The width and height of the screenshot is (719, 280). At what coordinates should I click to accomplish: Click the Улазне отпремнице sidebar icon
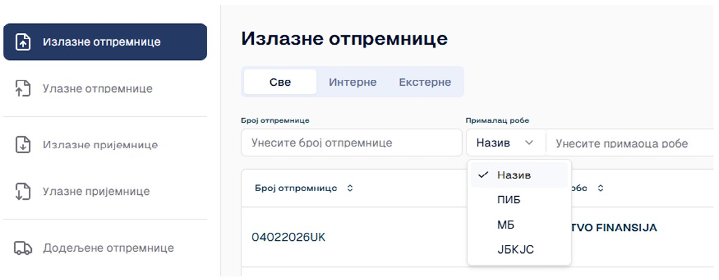[23, 89]
